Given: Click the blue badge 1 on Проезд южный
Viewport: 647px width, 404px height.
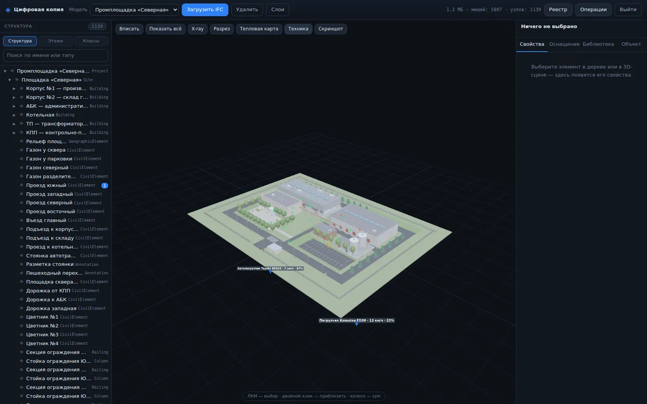Looking at the screenshot, I should click(104, 186).
